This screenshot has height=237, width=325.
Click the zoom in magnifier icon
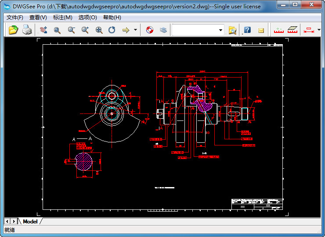point(85,30)
